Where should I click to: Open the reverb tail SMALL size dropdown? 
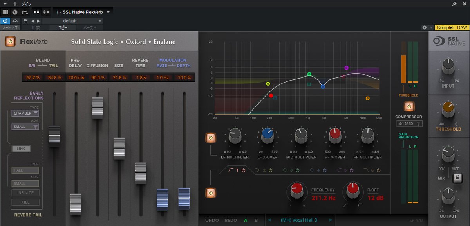tap(25, 183)
